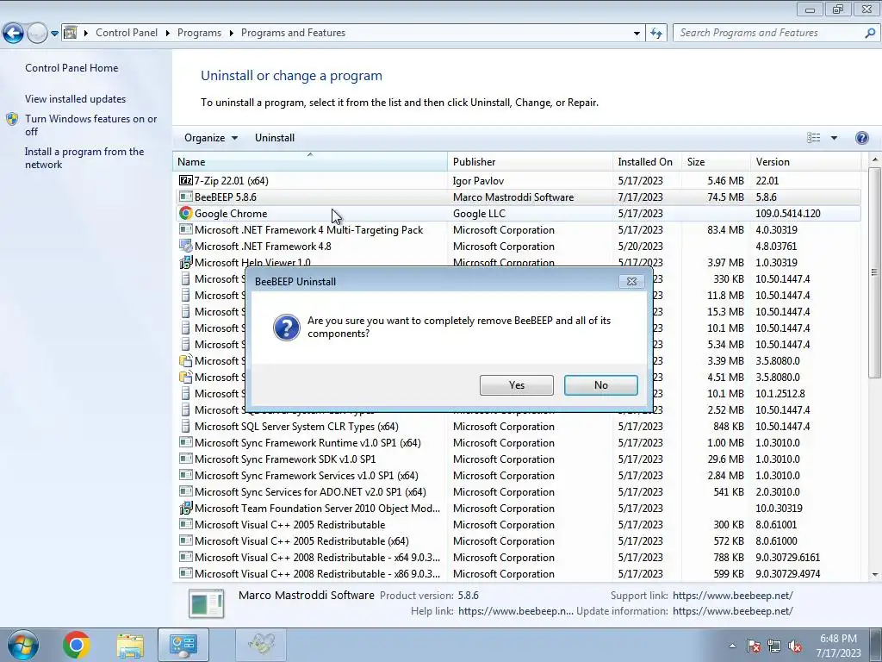Open the Windows Start menu

pyautogui.click(x=22, y=645)
